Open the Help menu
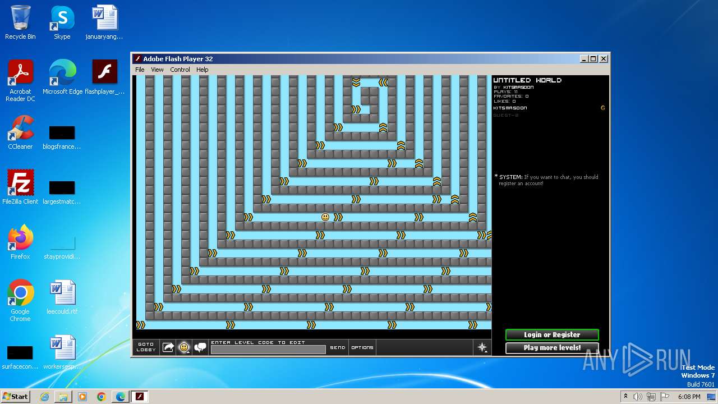Viewport: 718px width, 404px height. tap(202, 70)
